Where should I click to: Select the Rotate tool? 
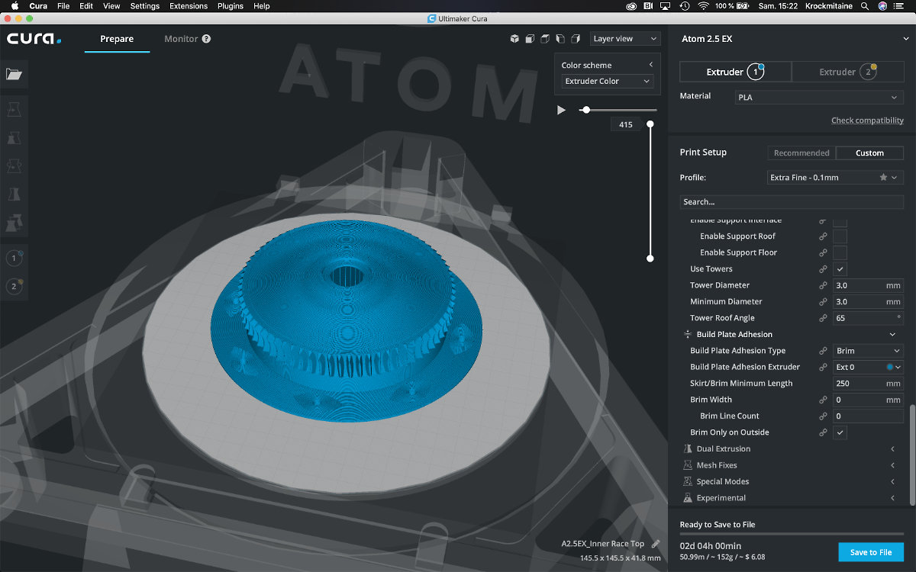click(14, 165)
